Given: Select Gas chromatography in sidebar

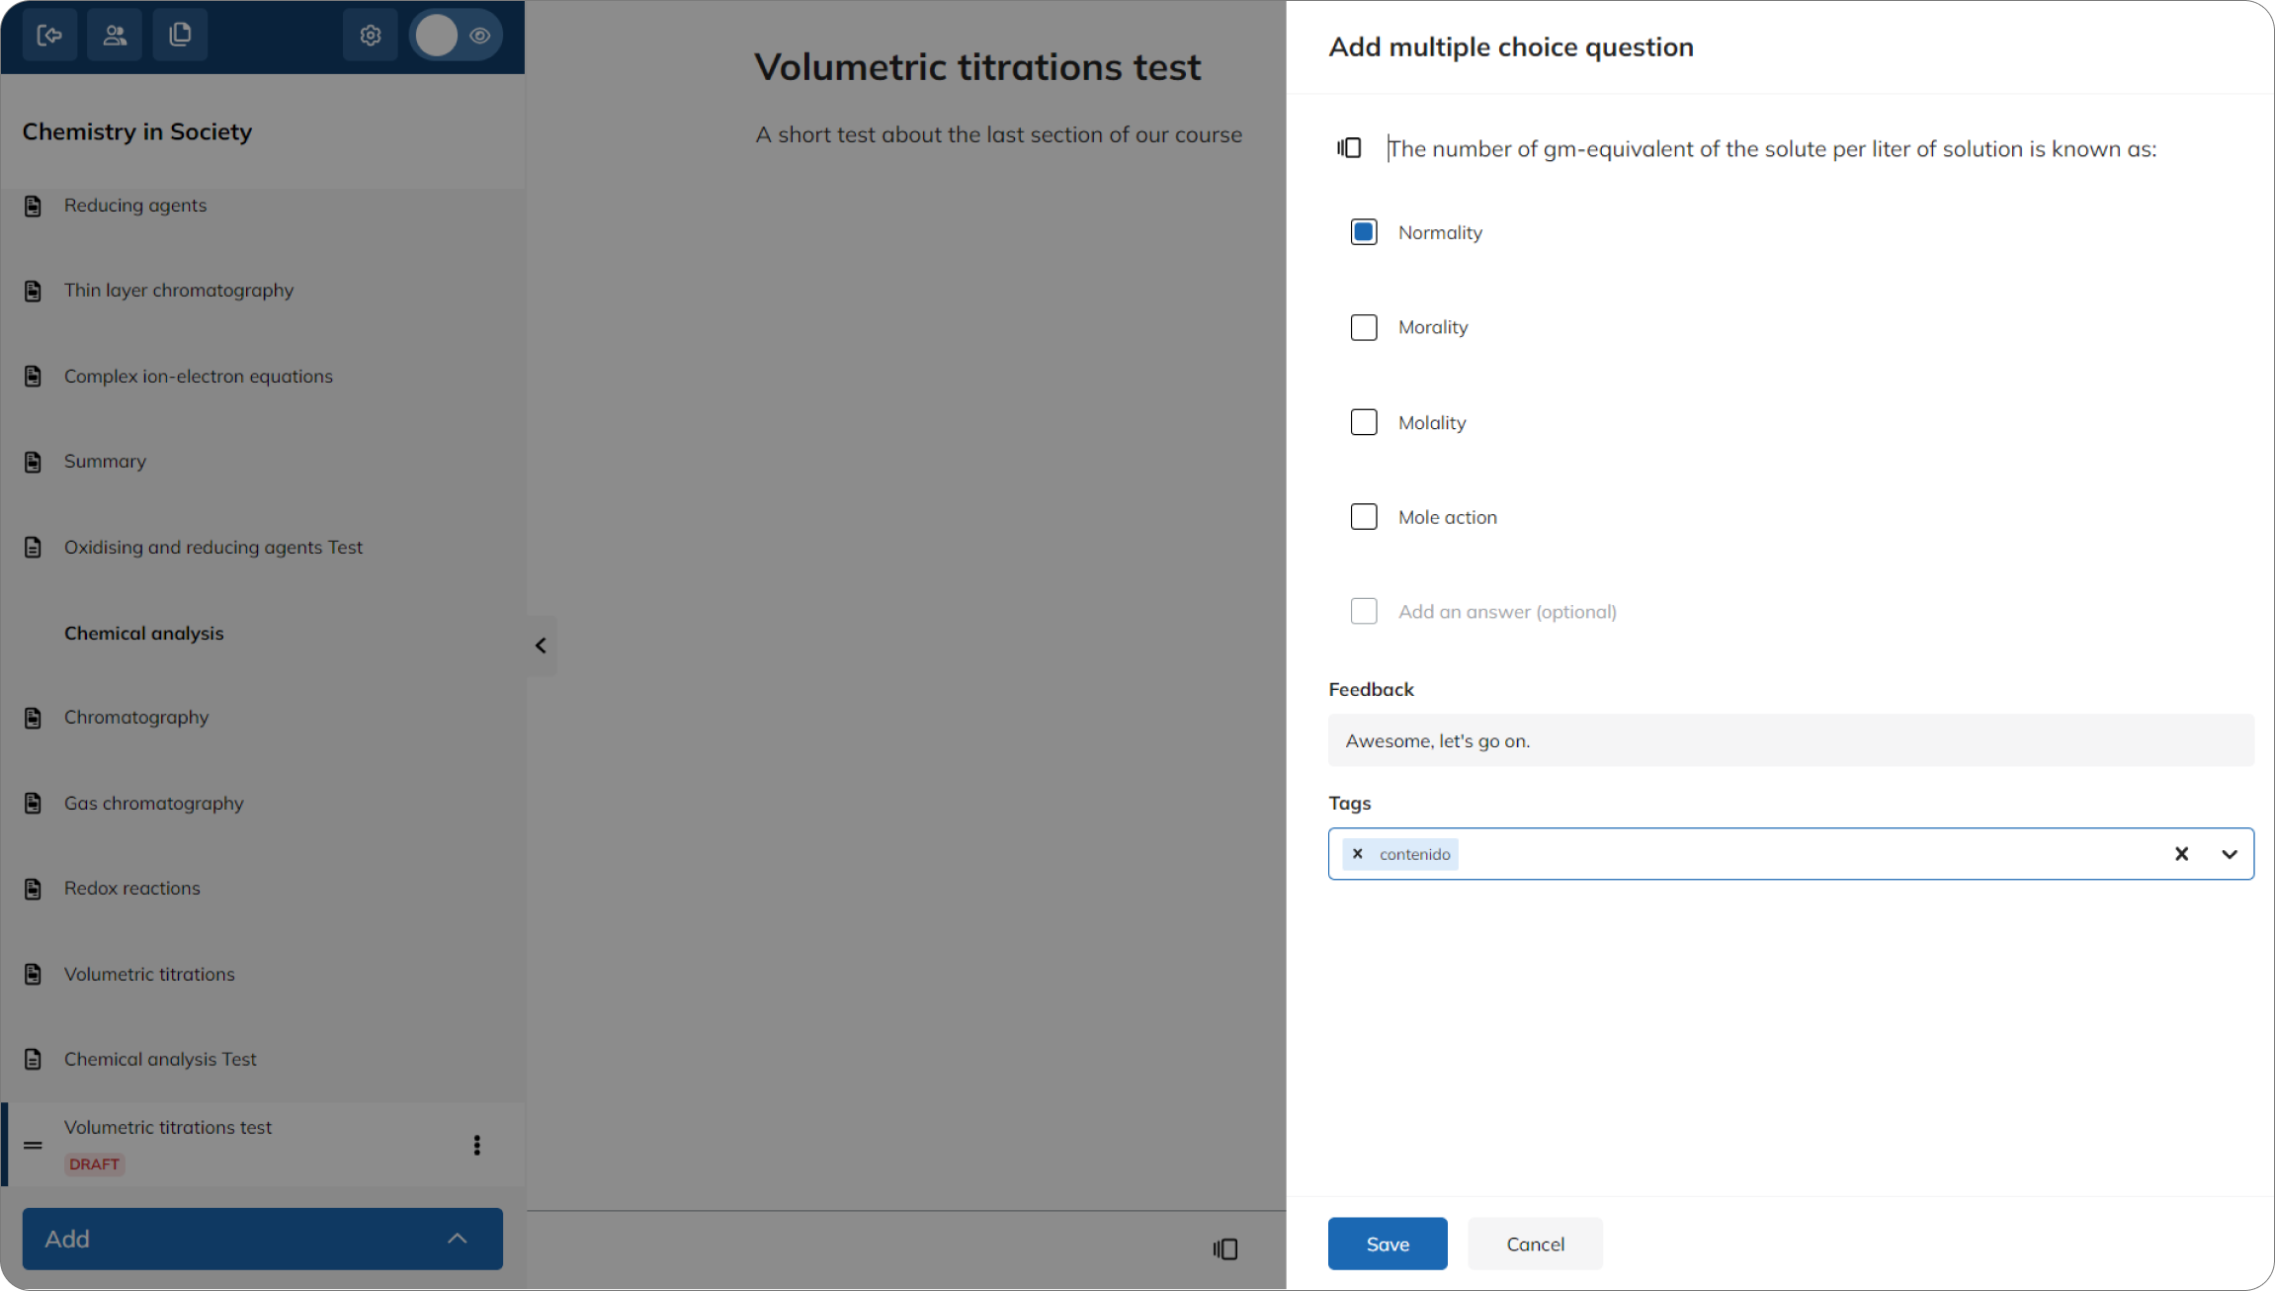Looking at the screenshot, I should coord(154,804).
